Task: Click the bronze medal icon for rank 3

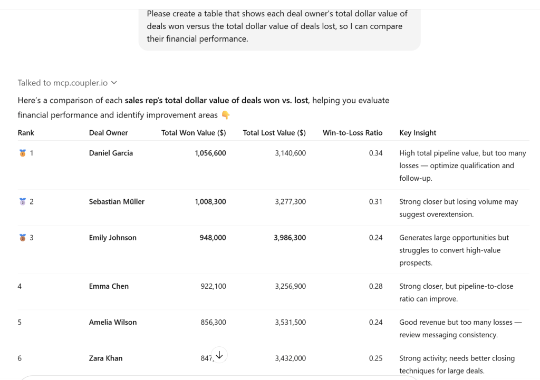Action: click(23, 238)
